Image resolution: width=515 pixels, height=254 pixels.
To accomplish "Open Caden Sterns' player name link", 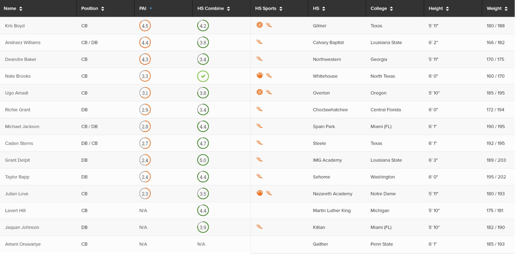I will tap(19, 143).
